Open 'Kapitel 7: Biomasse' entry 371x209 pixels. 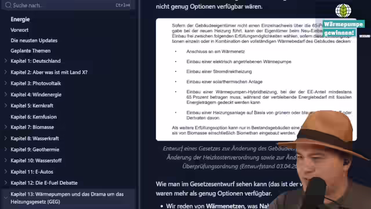point(32,127)
